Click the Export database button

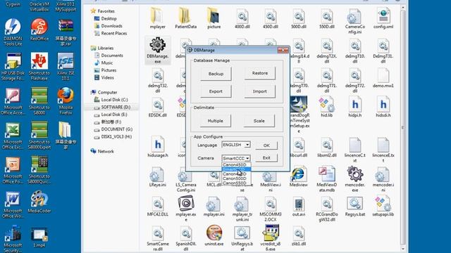(216, 91)
